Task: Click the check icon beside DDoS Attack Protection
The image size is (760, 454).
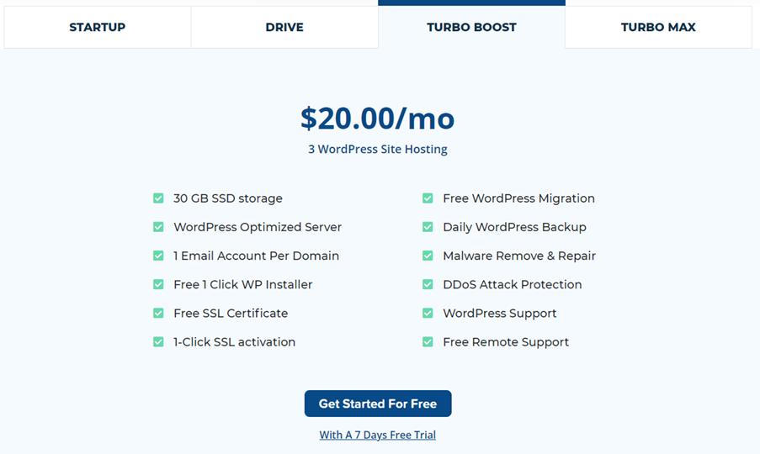Action: [x=428, y=284]
